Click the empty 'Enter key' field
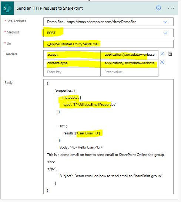This screenshot has height=202, width=181. pyautogui.click(x=72, y=72)
